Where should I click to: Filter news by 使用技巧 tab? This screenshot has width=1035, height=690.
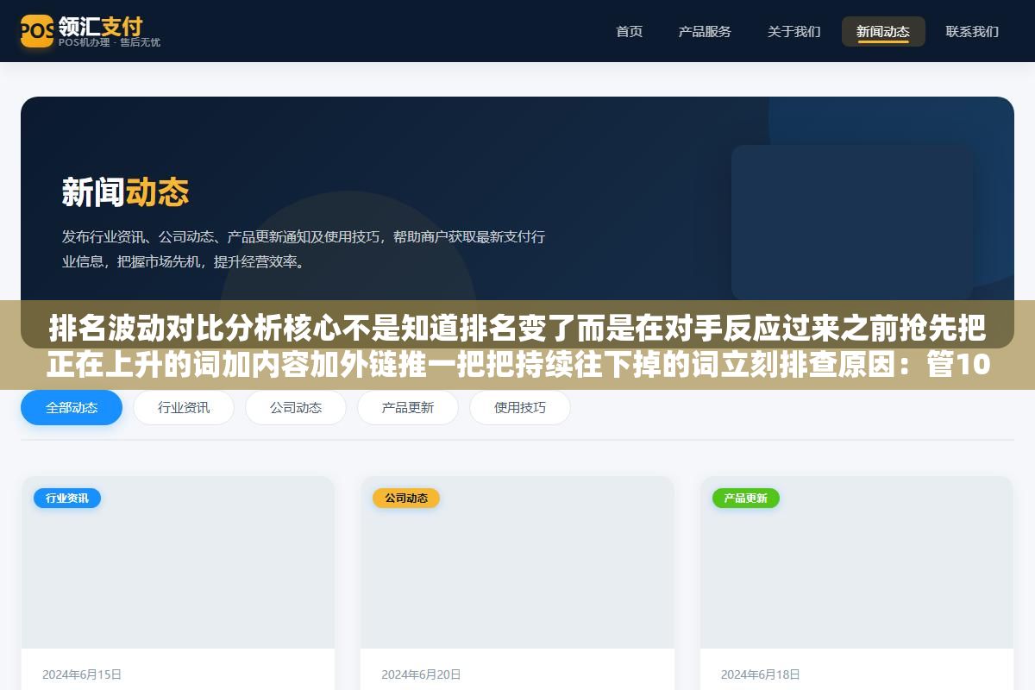coord(520,407)
